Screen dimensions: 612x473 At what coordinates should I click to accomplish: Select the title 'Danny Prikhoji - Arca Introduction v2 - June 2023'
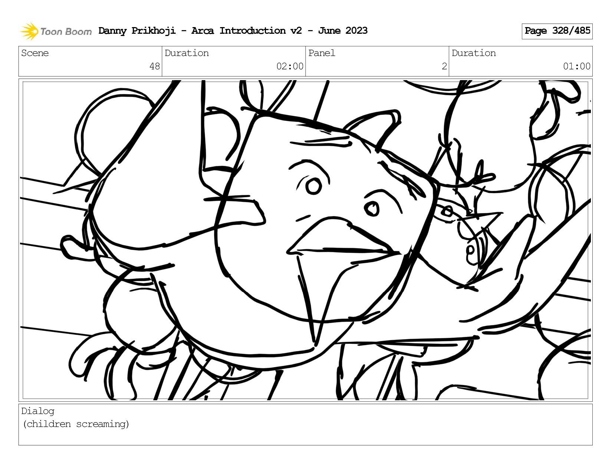click(233, 31)
